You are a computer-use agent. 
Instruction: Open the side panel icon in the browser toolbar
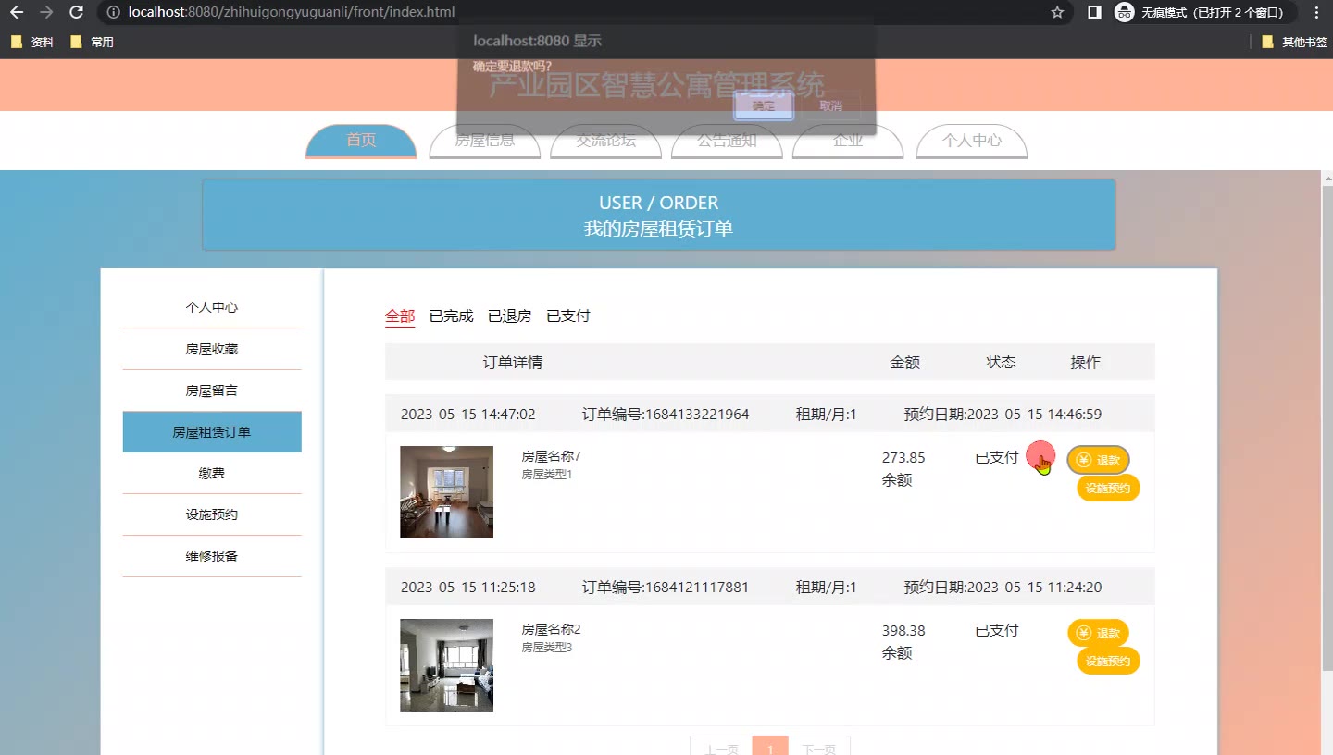[x=1093, y=12]
